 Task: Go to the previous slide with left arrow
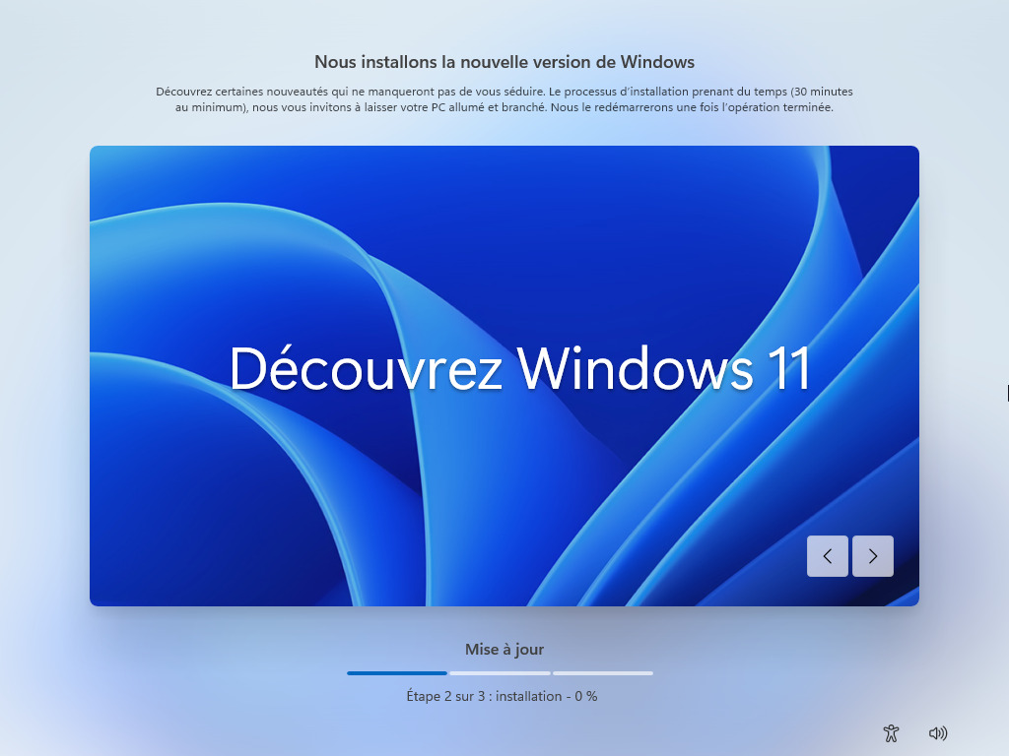point(827,556)
